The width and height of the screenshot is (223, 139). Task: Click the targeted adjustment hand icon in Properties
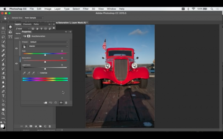(x=24, y=46)
